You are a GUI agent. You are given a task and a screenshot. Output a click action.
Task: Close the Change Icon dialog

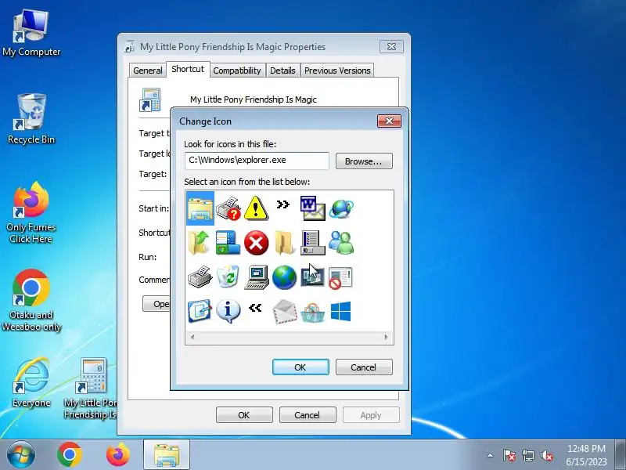coord(389,121)
